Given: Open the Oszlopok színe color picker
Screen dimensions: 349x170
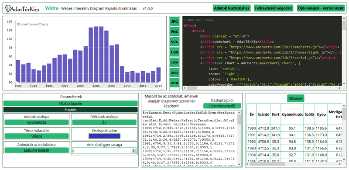Looking at the screenshot, I should (x=104, y=136).
